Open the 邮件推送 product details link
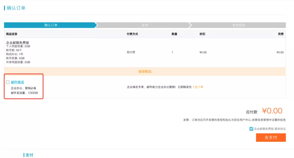 click(18, 82)
